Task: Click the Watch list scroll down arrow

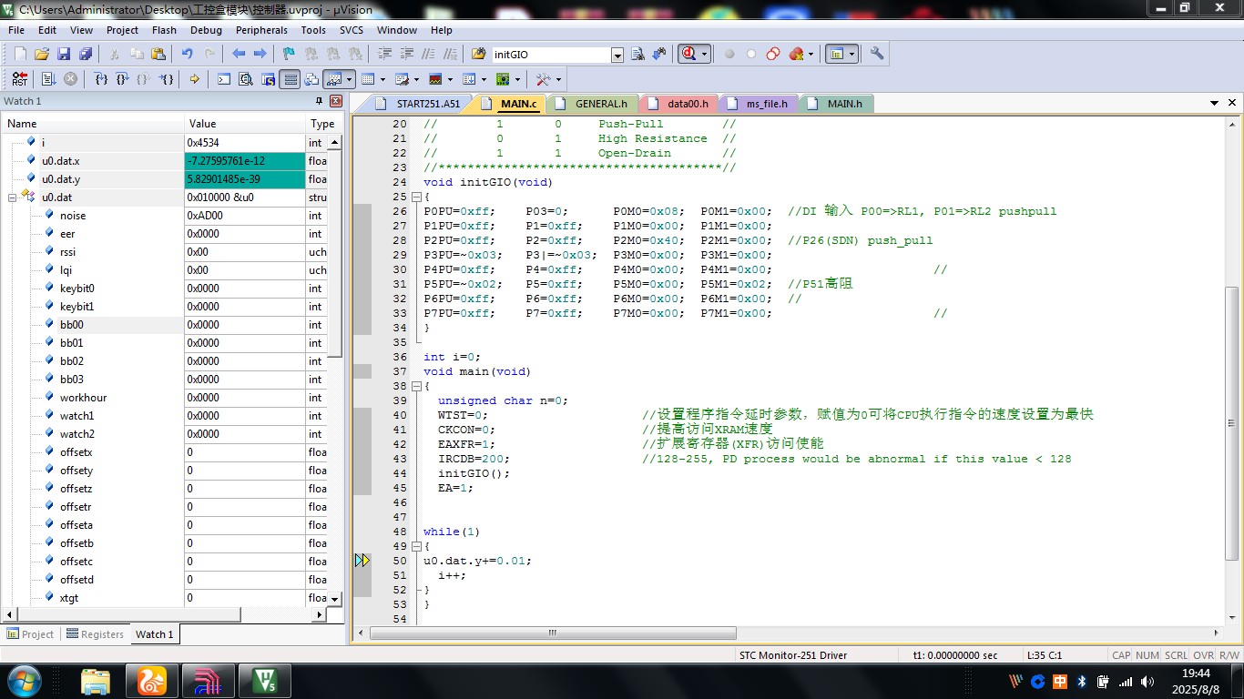Action: tap(335, 599)
